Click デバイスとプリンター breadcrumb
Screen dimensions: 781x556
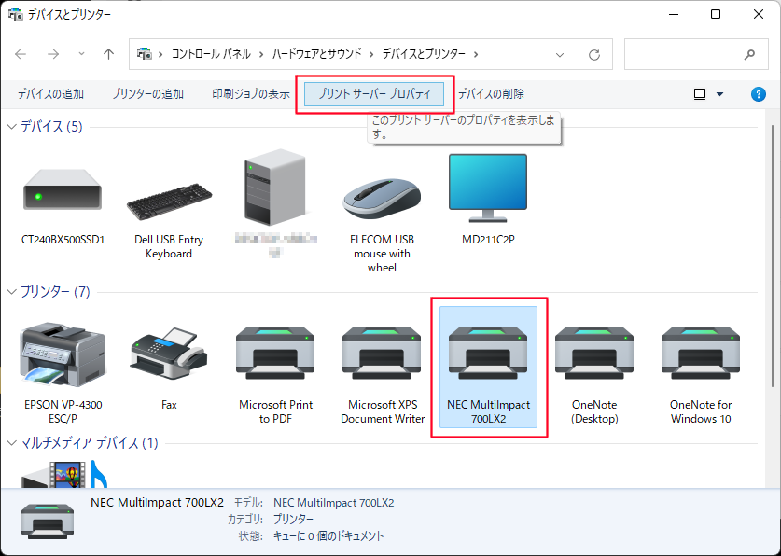point(424,54)
